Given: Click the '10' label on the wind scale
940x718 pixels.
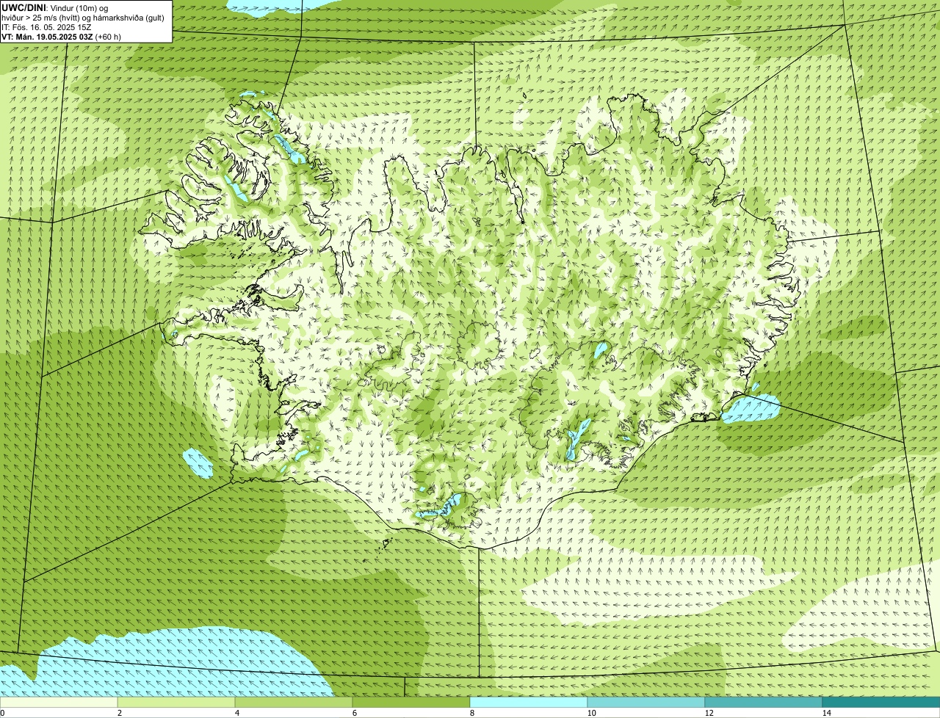Looking at the screenshot, I should pos(591,713).
